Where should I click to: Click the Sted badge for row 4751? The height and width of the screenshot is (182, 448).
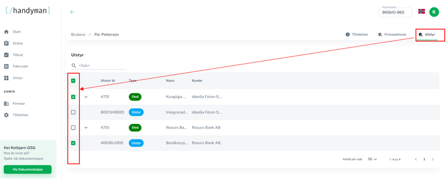(x=135, y=127)
